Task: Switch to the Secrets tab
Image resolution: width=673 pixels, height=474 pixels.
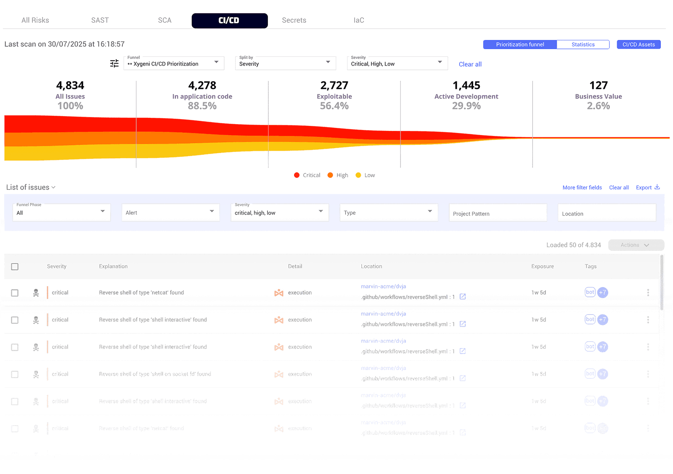Action: (x=294, y=20)
